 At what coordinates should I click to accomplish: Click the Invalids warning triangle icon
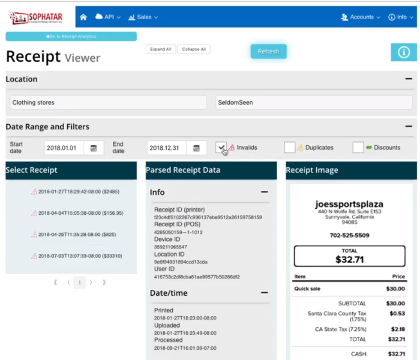point(232,147)
